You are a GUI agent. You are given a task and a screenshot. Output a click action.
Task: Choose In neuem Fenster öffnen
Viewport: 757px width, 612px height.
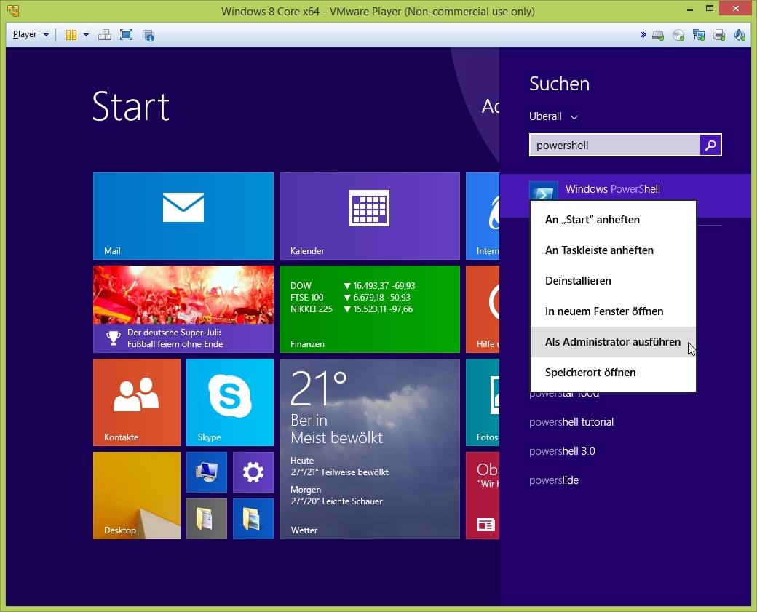pos(613,311)
